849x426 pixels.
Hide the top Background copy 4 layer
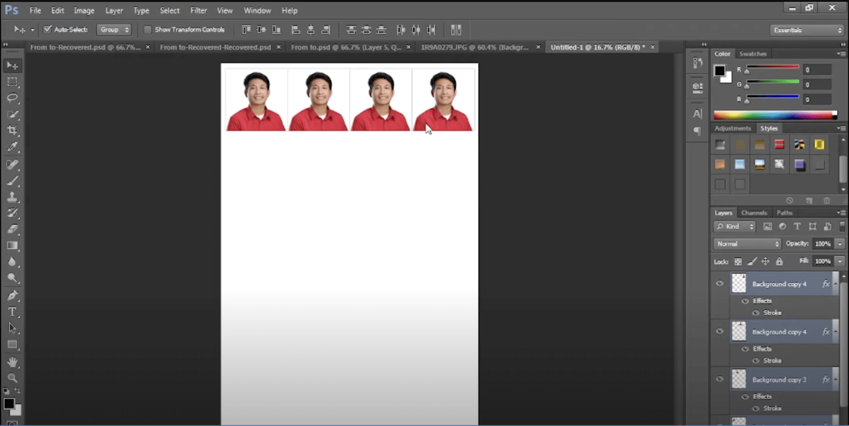(720, 283)
